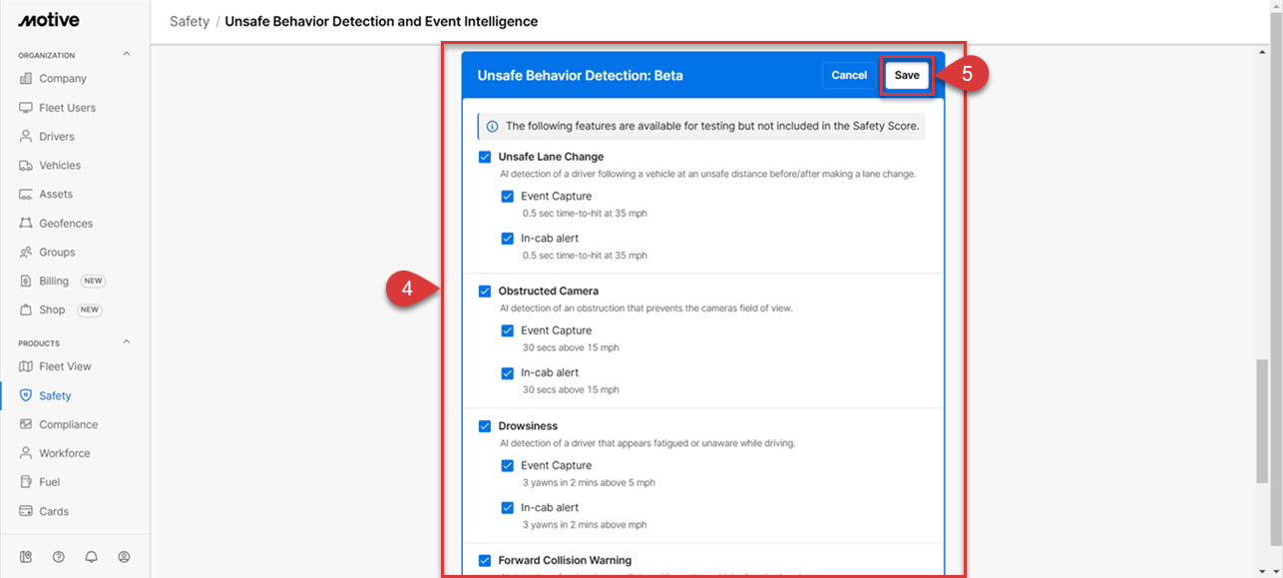Click the Obstructed Camera description text

646,308
